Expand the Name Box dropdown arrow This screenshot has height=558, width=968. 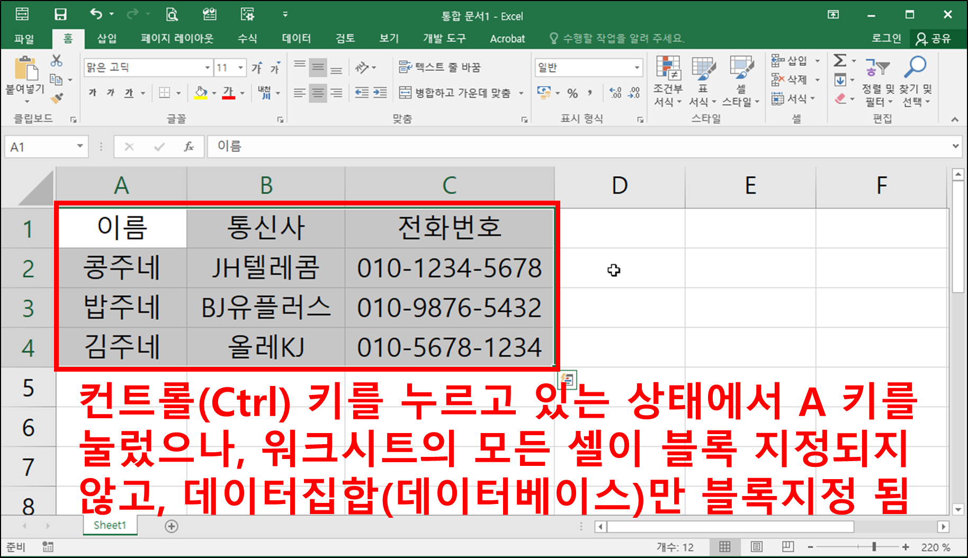80,147
